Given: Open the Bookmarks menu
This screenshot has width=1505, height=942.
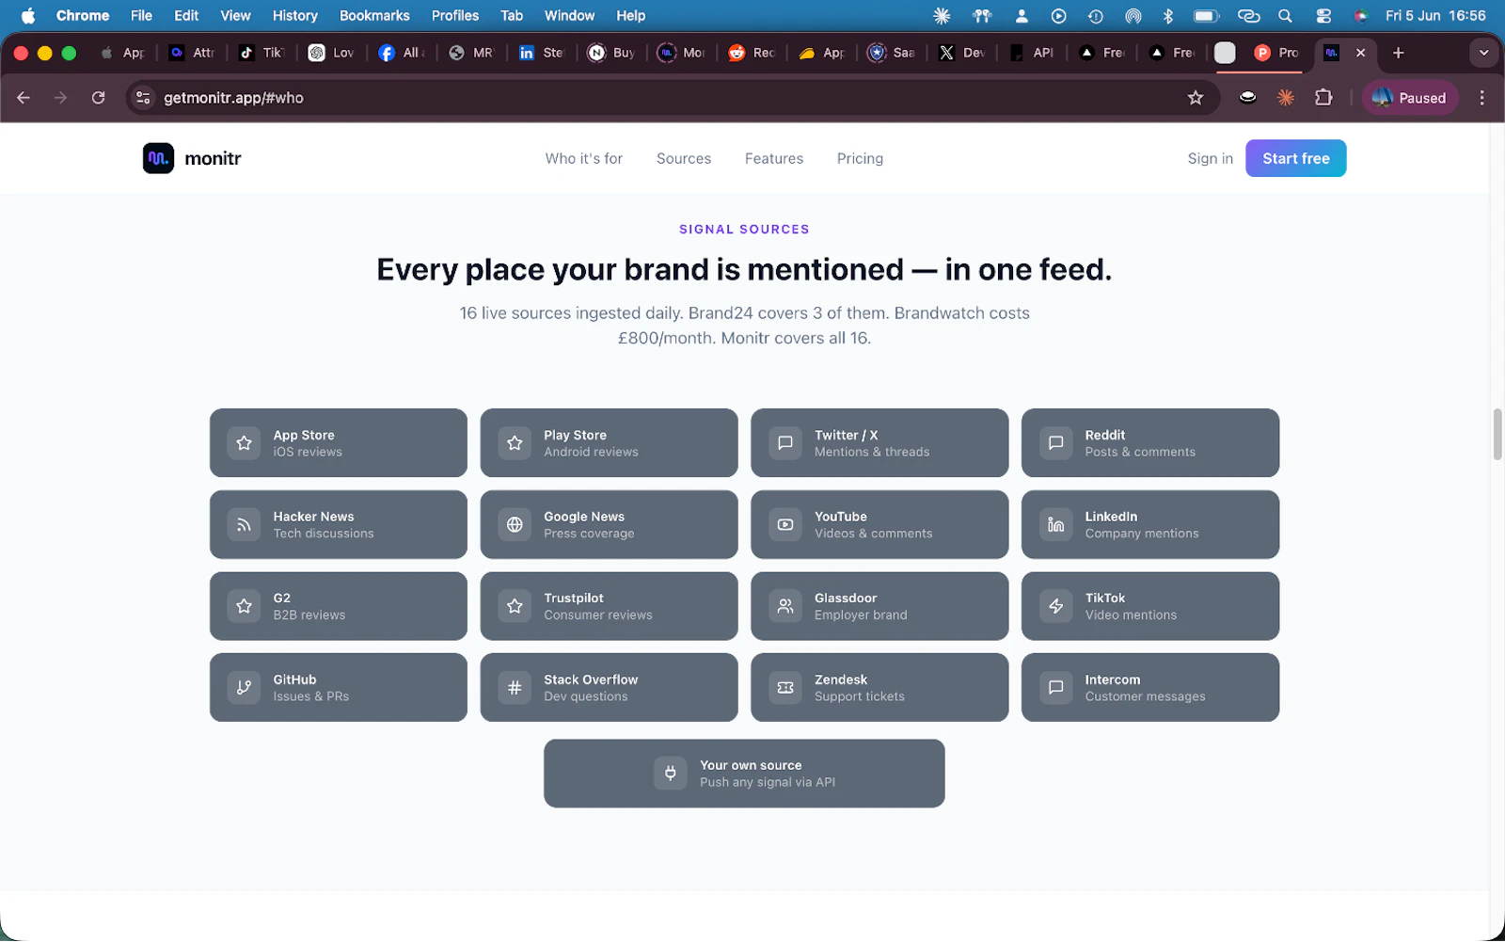Looking at the screenshot, I should (x=374, y=16).
